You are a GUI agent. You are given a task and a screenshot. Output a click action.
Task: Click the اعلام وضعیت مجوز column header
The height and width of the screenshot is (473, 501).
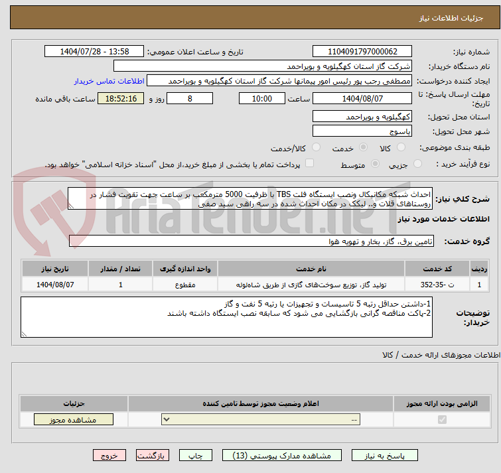point(261,404)
